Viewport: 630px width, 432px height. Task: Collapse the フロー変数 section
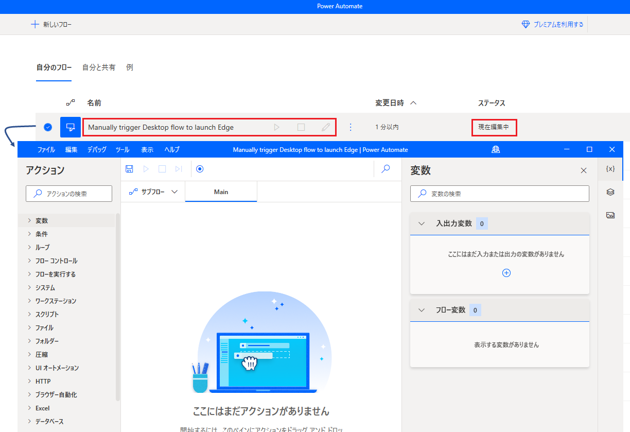point(422,310)
